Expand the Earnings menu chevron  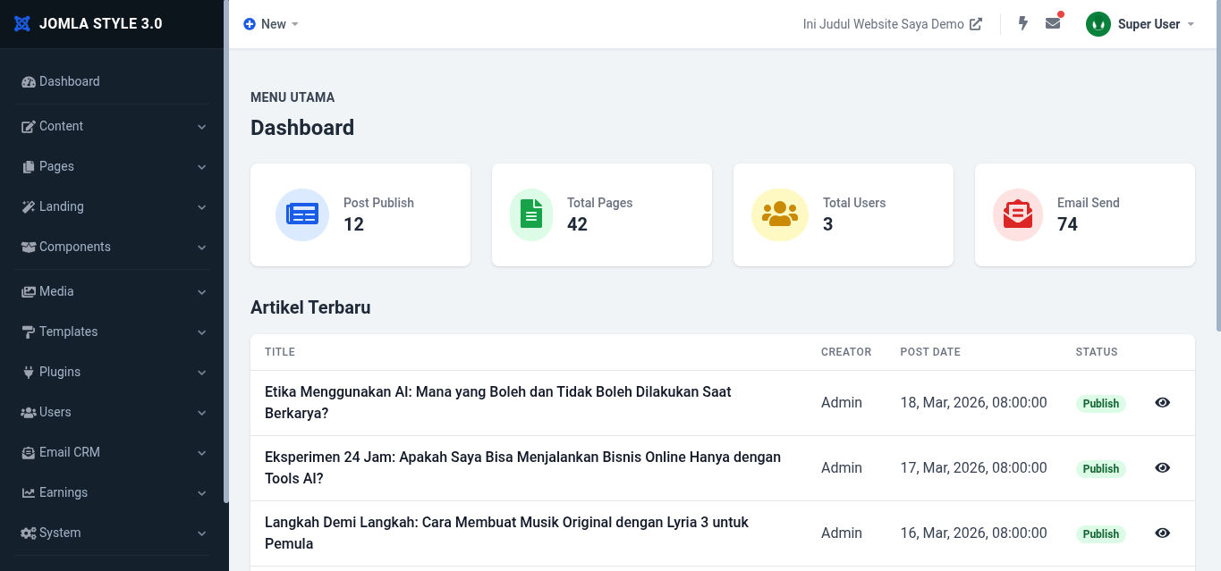pyautogui.click(x=201, y=493)
